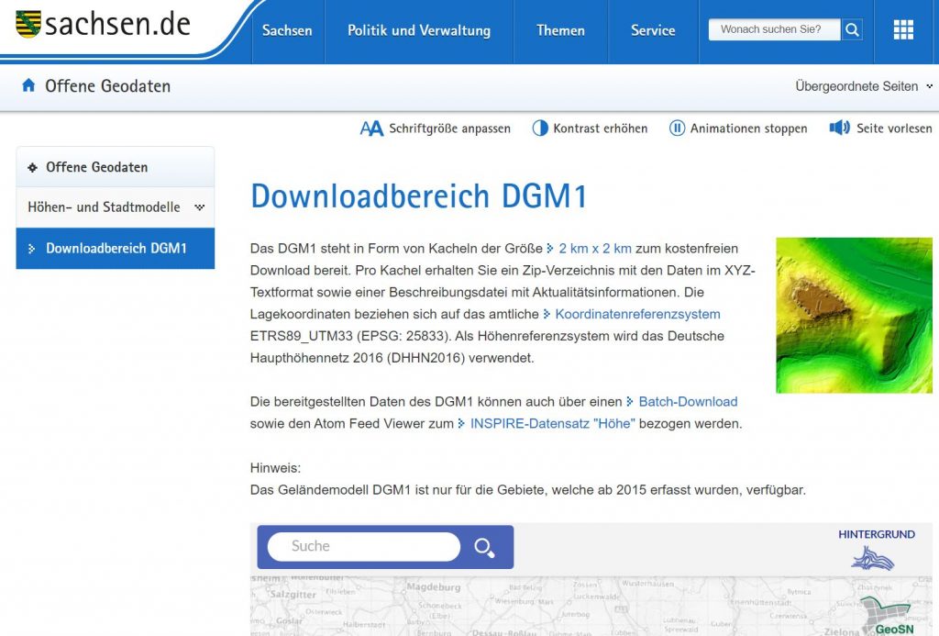
Task: Click the map search magnifier icon
Action: click(484, 548)
